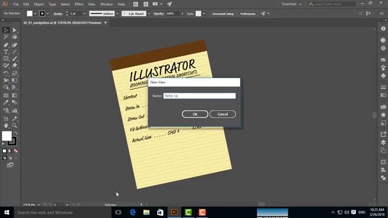This screenshot has width=388, height=218.
Task: Select the Eyedropper tool
Action: pyautogui.click(x=6, y=102)
